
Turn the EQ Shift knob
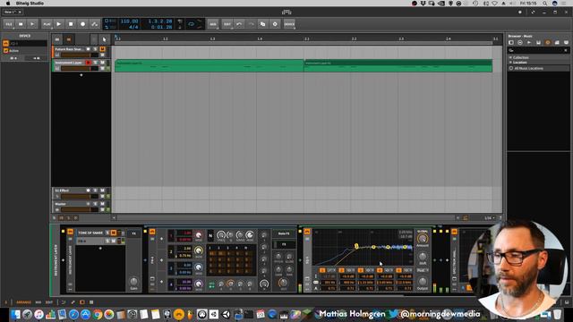click(423, 257)
